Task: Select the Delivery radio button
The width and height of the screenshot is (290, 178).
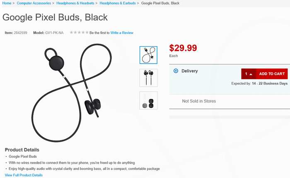Action: pos(176,71)
